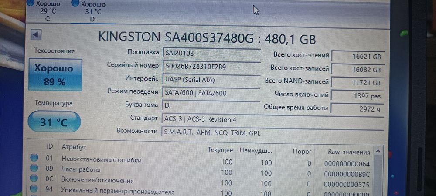Click the attribute list vertical scrollbar track
Viewport: 436px width, 196px height.
point(378,176)
